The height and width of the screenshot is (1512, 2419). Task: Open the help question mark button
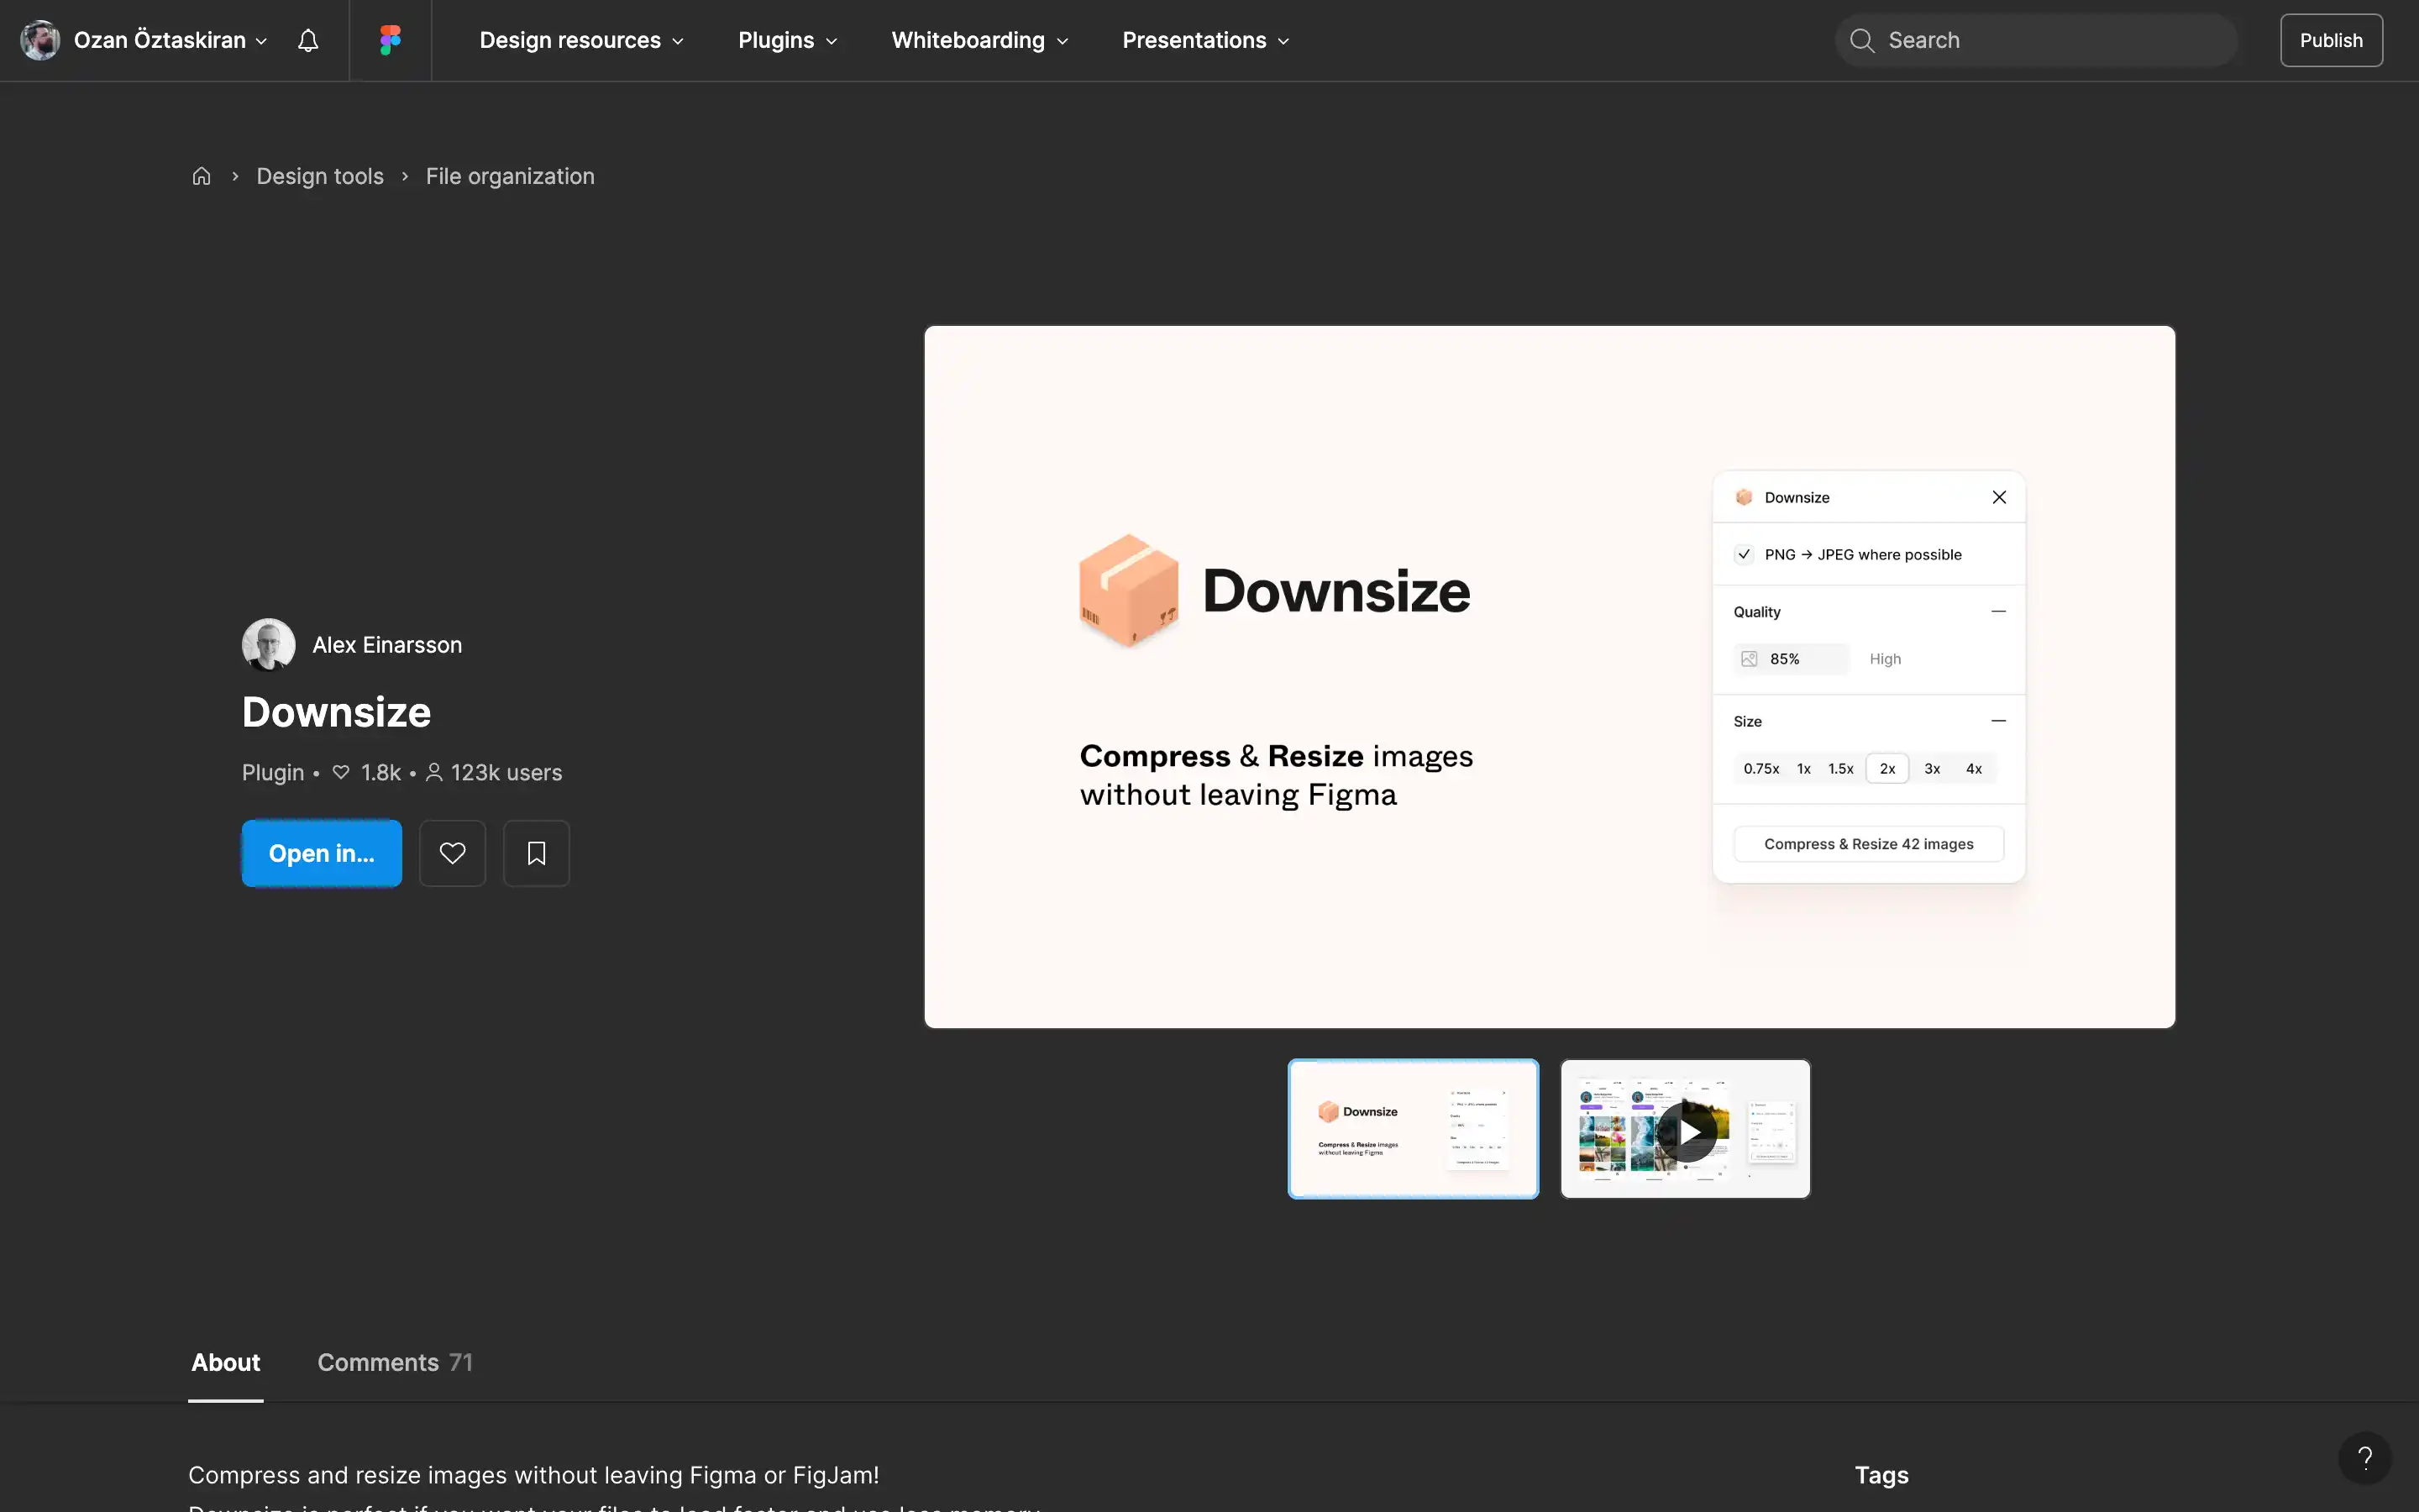2364,1458
